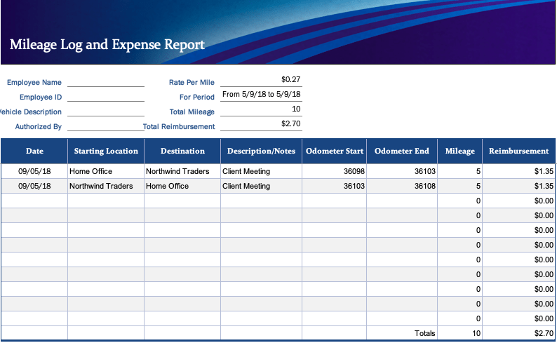Select the Northwind Traders starting location cell
This screenshot has width=557, height=343.
[106, 186]
